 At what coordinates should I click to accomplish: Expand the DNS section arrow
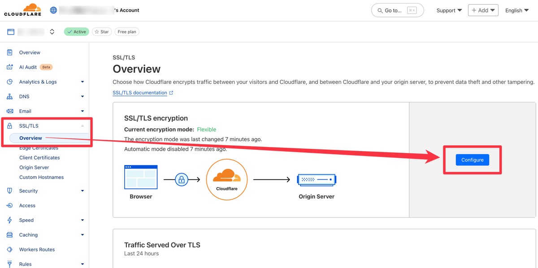point(82,96)
